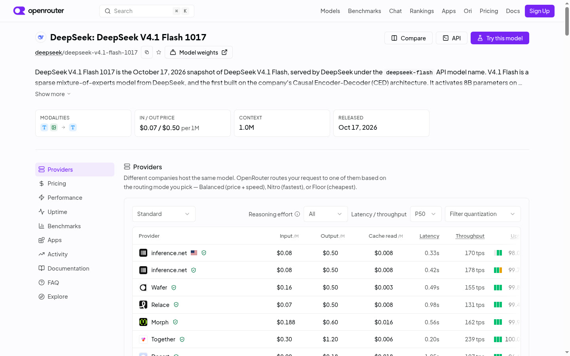Open Ori in the top navigation
The width and height of the screenshot is (570, 356).
coord(468,11)
